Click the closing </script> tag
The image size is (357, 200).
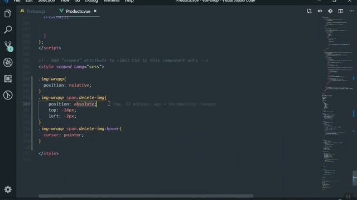(50, 48)
